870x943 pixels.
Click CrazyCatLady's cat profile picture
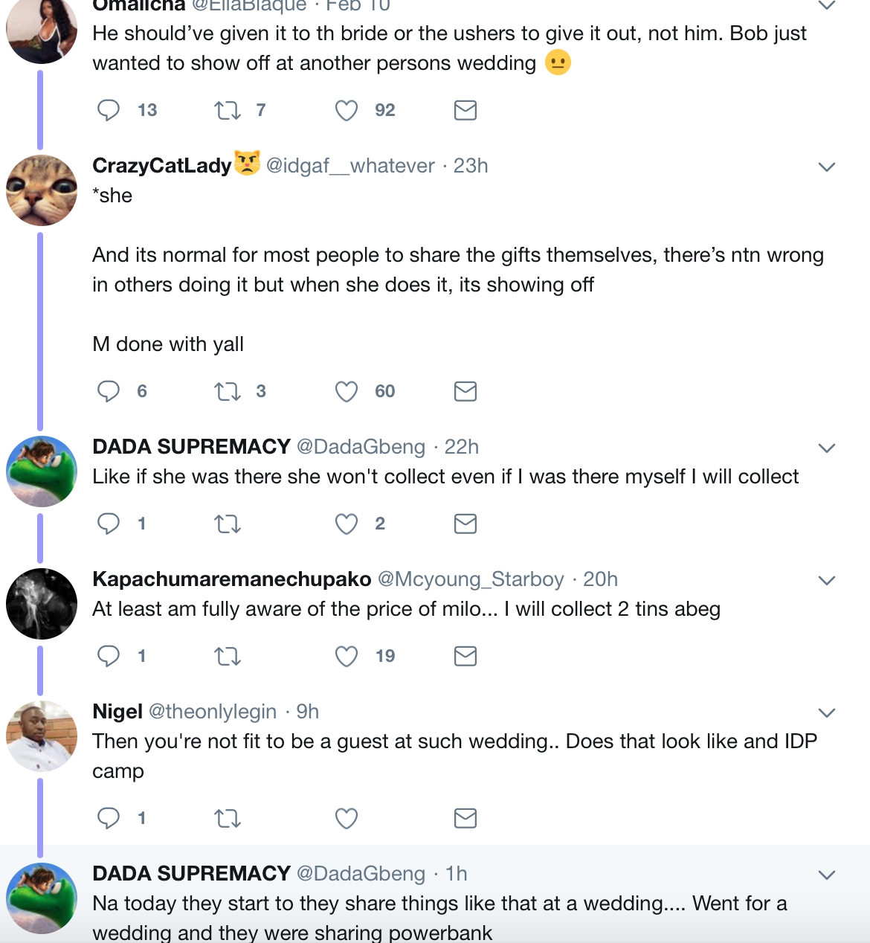point(42,190)
